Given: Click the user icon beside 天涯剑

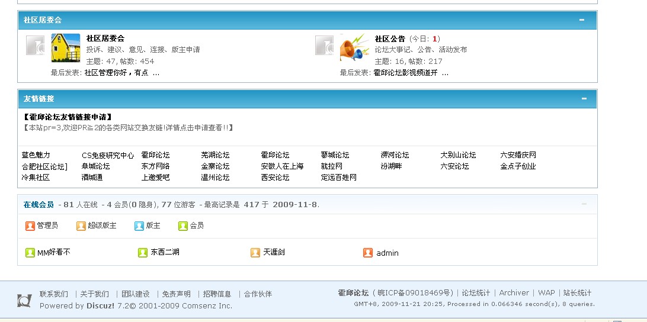Looking at the screenshot, I should 255,252.
